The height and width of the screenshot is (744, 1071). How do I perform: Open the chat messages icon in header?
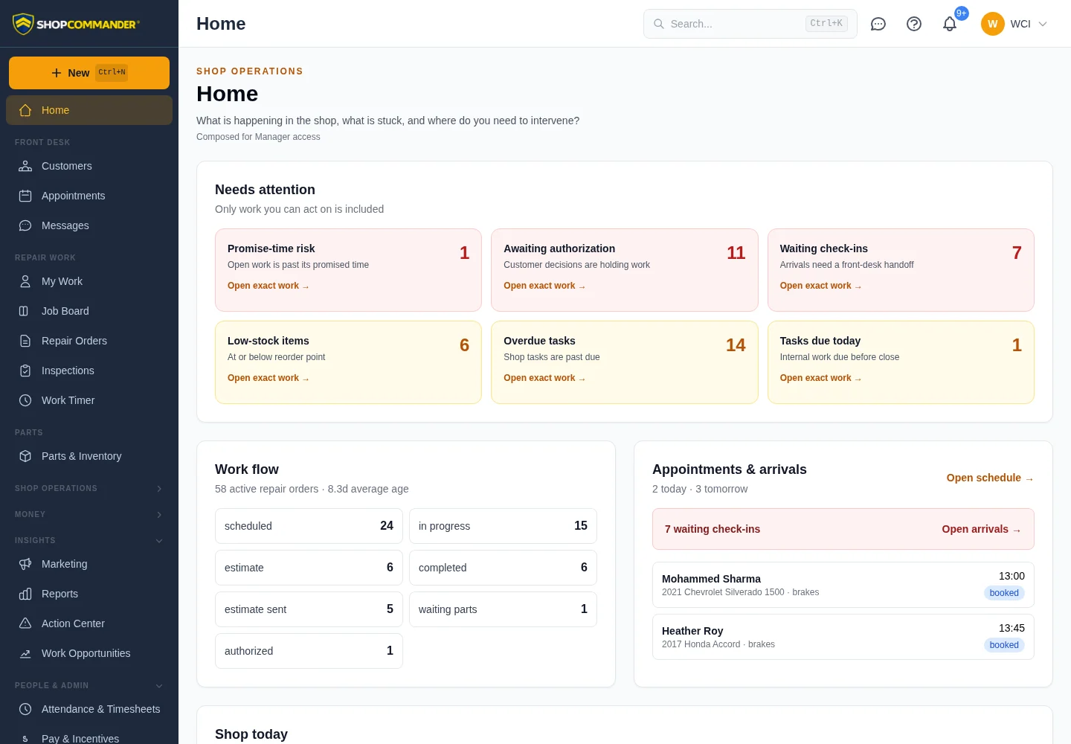[878, 24]
